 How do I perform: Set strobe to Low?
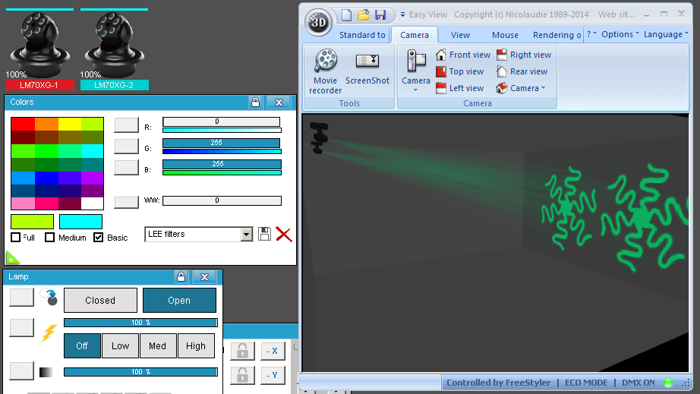pos(120,346)
